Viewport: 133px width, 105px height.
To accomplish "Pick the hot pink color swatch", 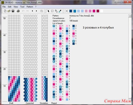I will pyautogui.click(x=94, y=11).
